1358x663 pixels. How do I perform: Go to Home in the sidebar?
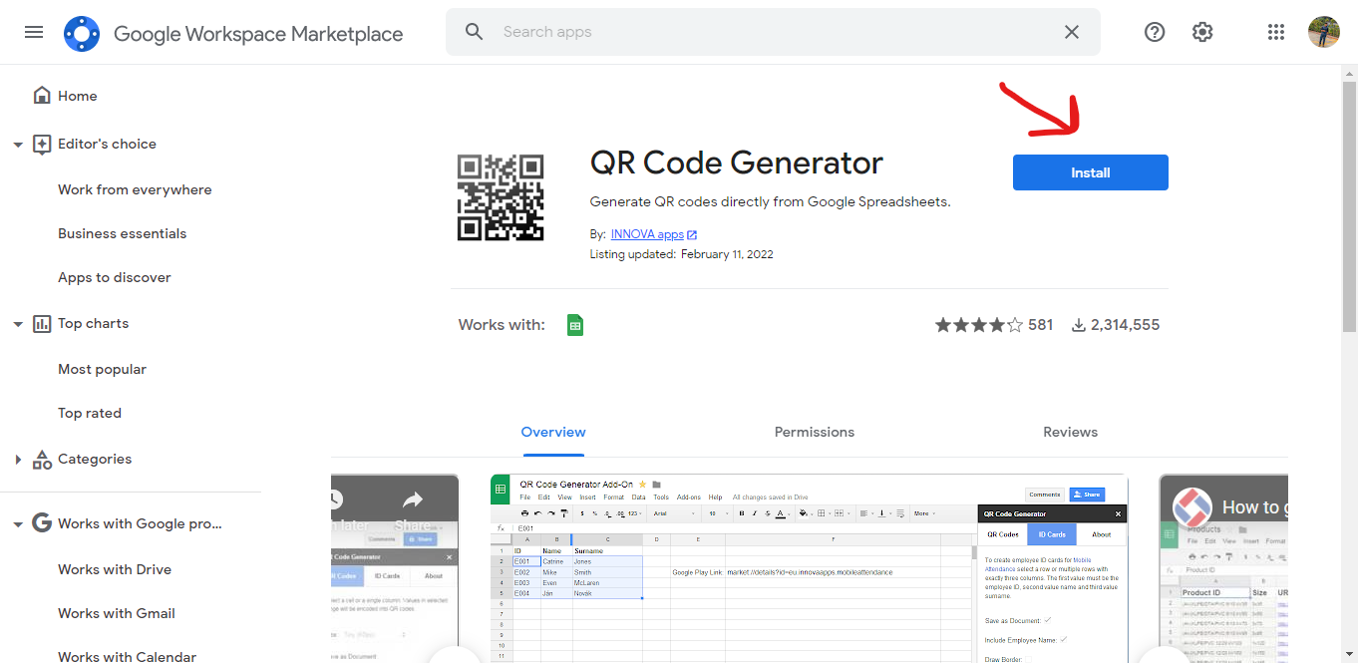pos(77,96)
